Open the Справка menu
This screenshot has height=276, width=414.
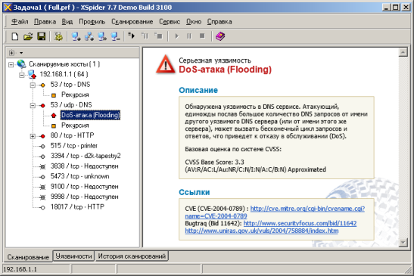click(219, 22)
